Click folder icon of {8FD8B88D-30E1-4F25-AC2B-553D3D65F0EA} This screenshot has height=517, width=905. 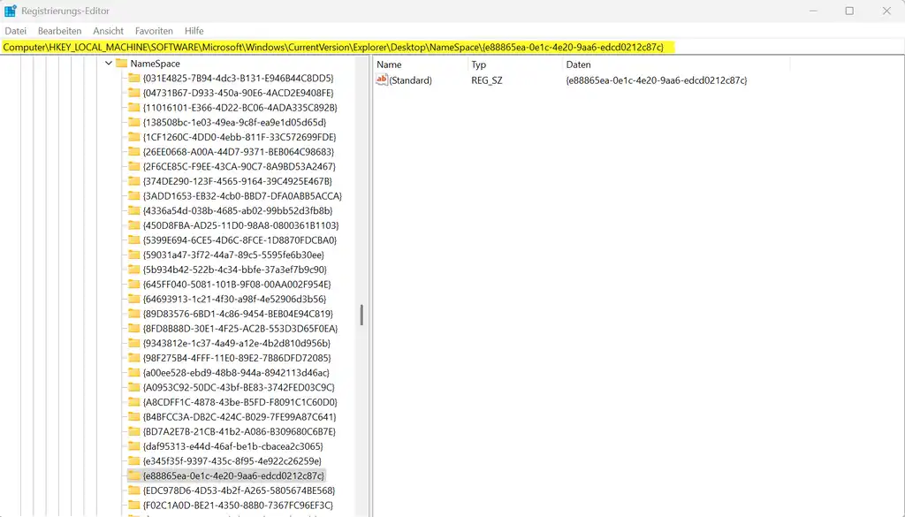tap(134, 329)
